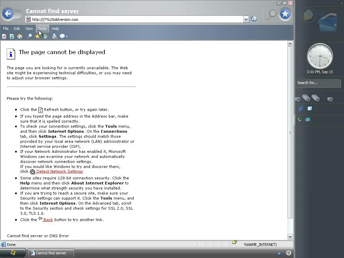This screenshot has height=258, width=344.
Task: Click "Cannot find server or DNS Error" text
Action: pyautogui.click(x=38, y=236)
